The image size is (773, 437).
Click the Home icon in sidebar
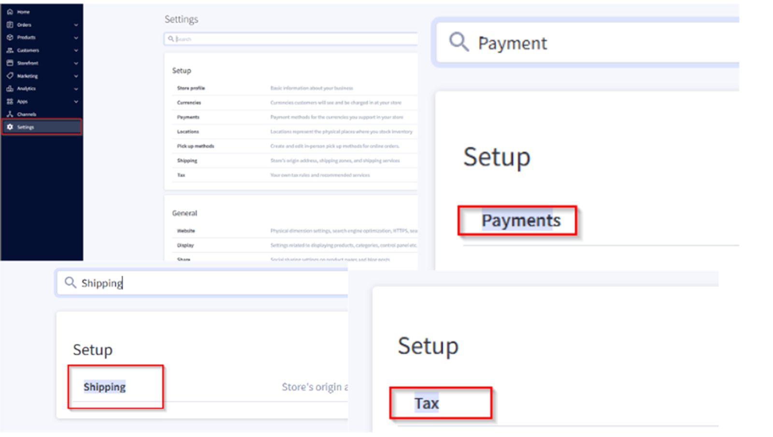coord(10,12)
